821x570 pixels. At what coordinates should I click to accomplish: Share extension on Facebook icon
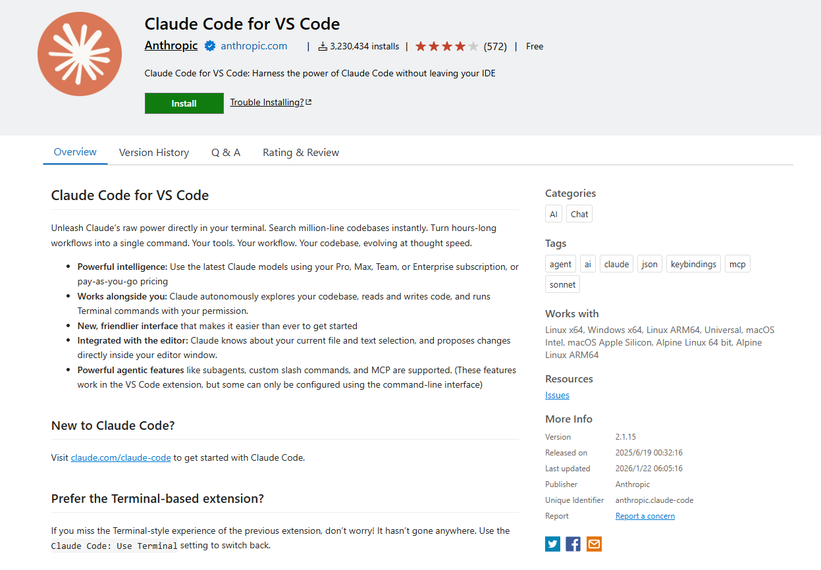pyautogui.click(x=573, y=544)
